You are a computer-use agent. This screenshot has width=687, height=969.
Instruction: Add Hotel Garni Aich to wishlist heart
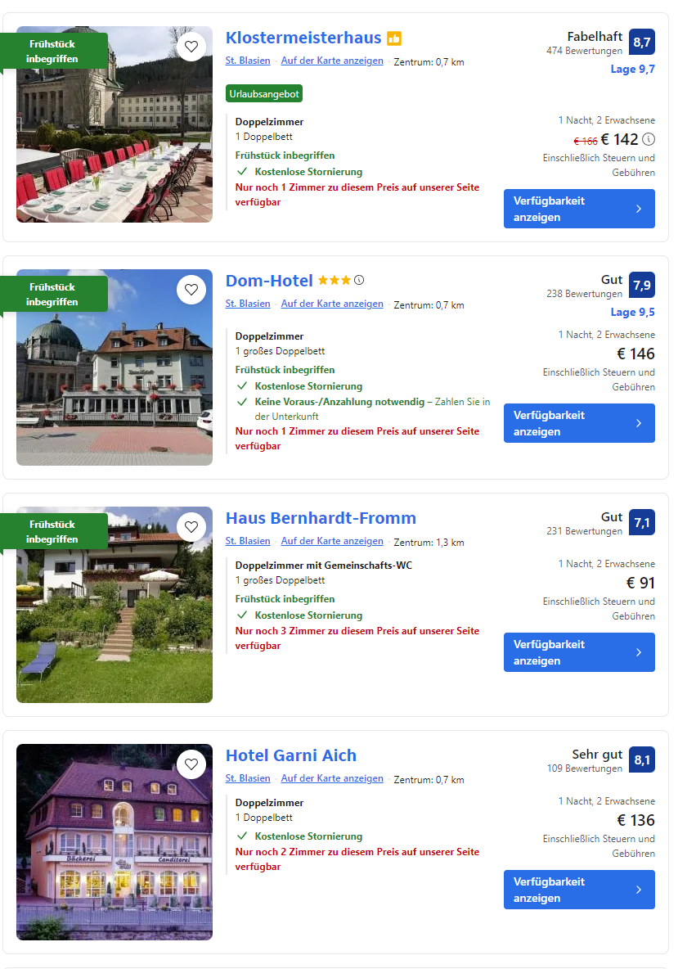tap(191, 764)
